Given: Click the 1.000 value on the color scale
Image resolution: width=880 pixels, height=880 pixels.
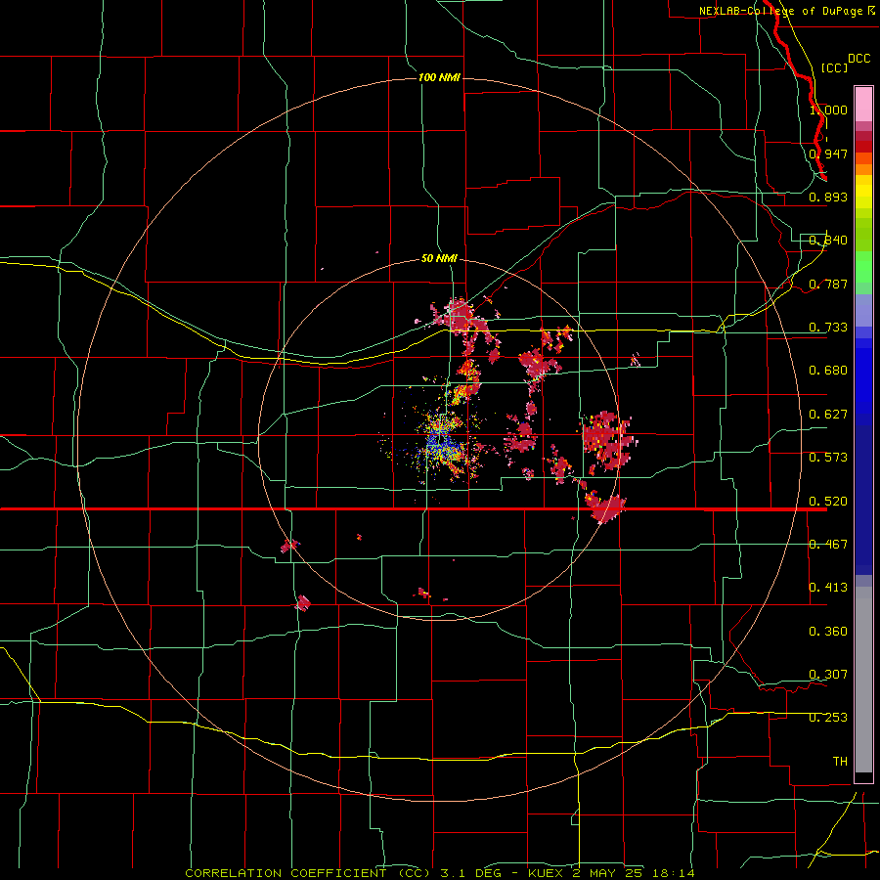Looking at the screenshot, I should (x=828, y=110).
